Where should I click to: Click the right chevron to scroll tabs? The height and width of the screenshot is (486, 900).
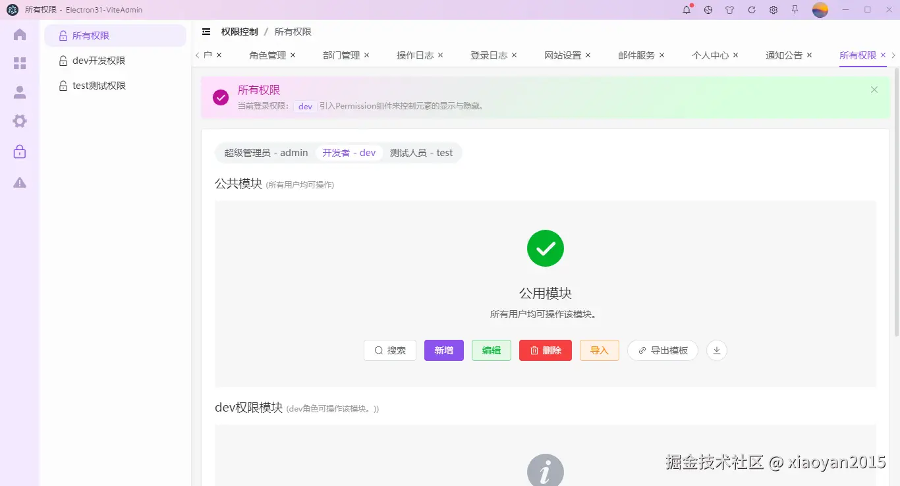click(893, 56)
